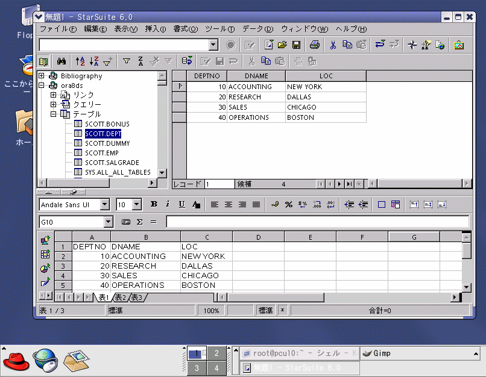Switch to the Gimp taskbar button
This screenshot has height=377, width=486.
[x=420, y=354]
